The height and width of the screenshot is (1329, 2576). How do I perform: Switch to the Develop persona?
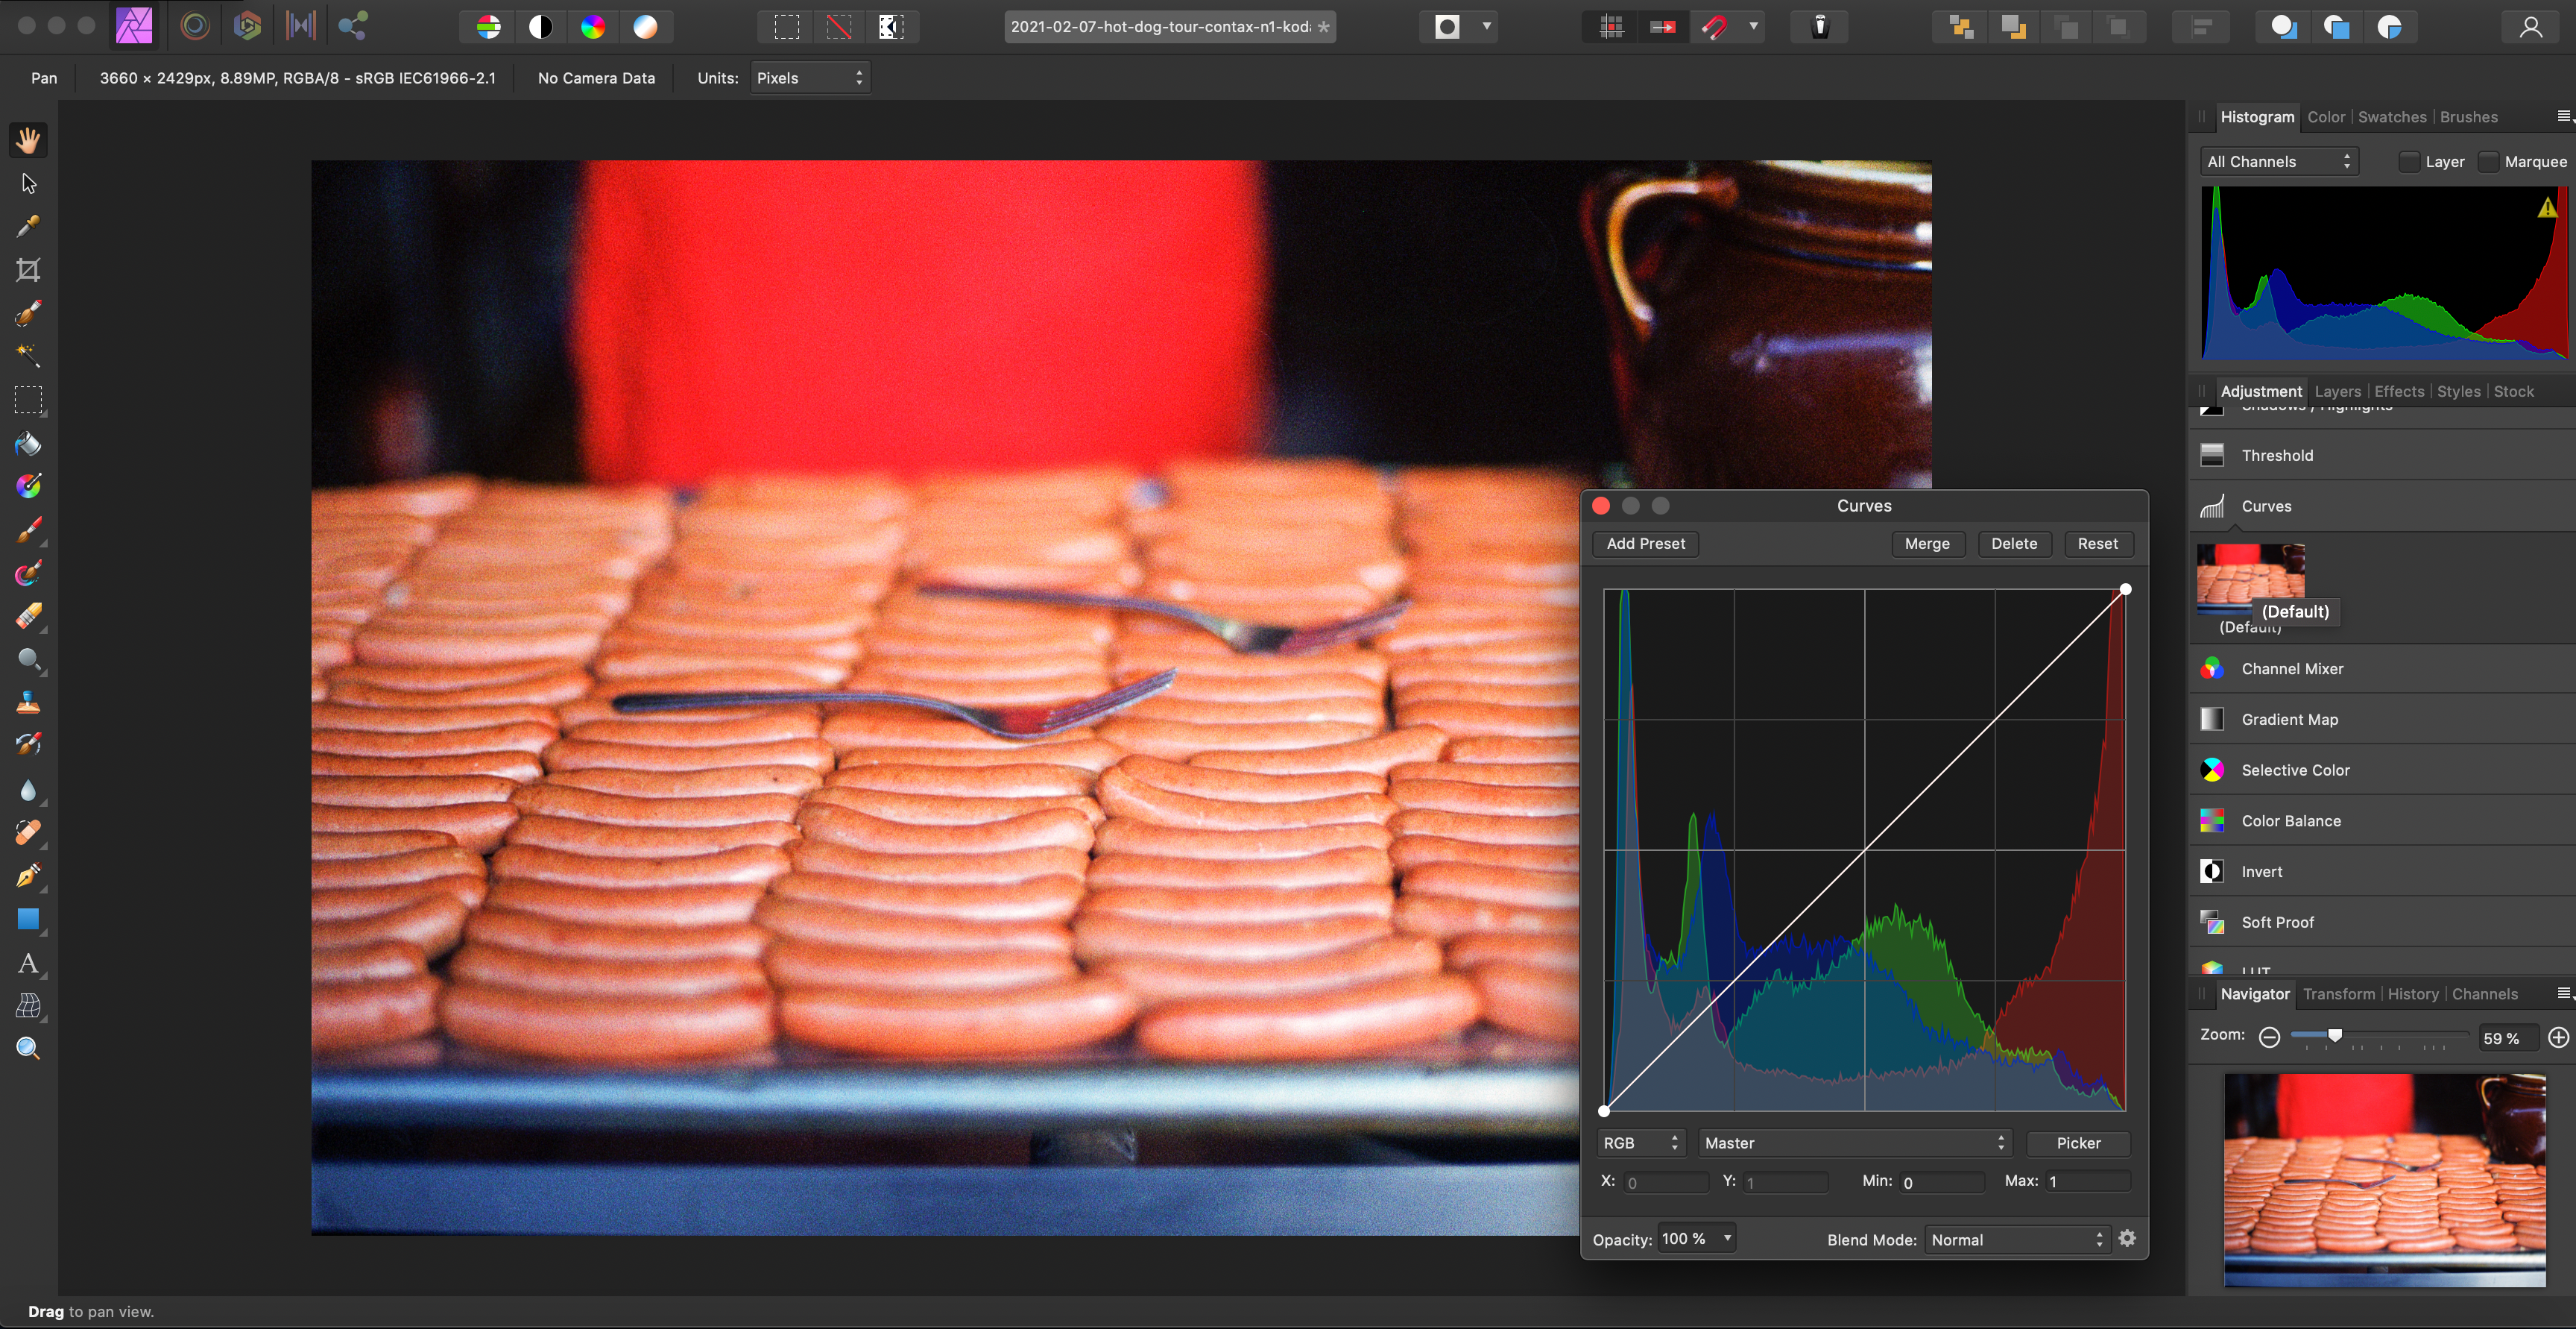coord(247,26)
